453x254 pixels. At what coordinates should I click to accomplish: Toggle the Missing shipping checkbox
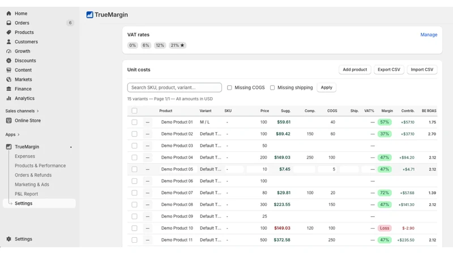(x=272, y=87)
